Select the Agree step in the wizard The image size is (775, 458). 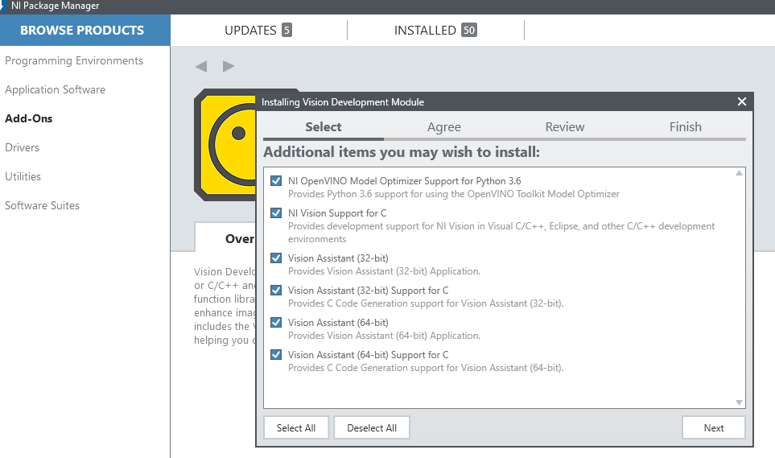[444, 127]
